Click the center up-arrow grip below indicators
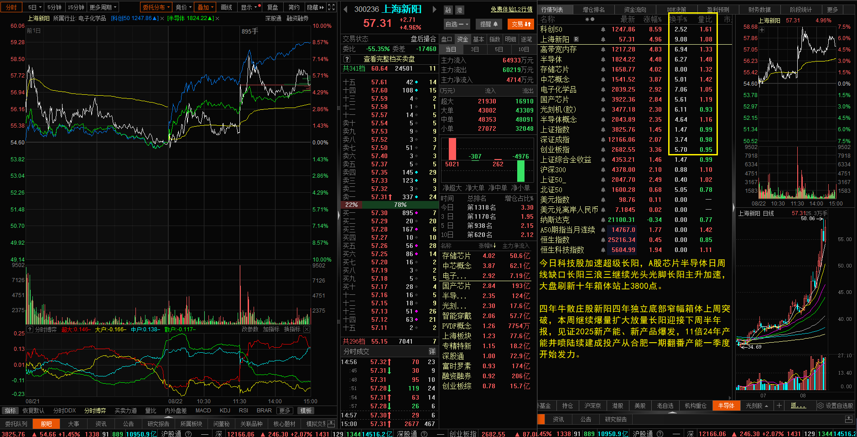This screenshot has width=857, height=437. point(168,416)
